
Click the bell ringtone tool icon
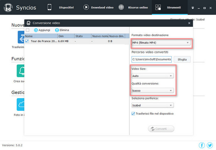click(x=20, y=71)
